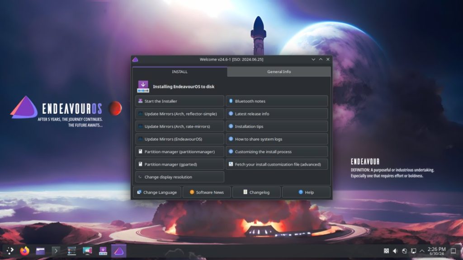Screen dimensions: 463x260
Task: Open the file manager taskbar icon
Action: click(40, 251)
